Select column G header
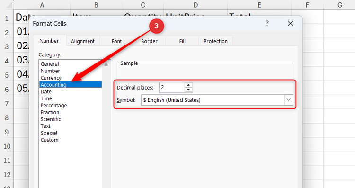Image resolution: width=355 pixels, height=188 pixels. point(339,5)
